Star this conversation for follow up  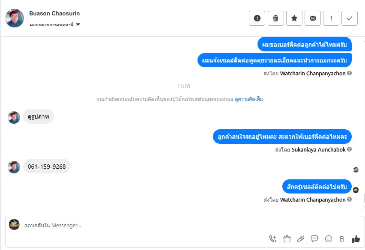tap(294, 18)
